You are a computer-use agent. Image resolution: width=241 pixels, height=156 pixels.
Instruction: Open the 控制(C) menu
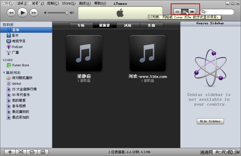point(53,3)
